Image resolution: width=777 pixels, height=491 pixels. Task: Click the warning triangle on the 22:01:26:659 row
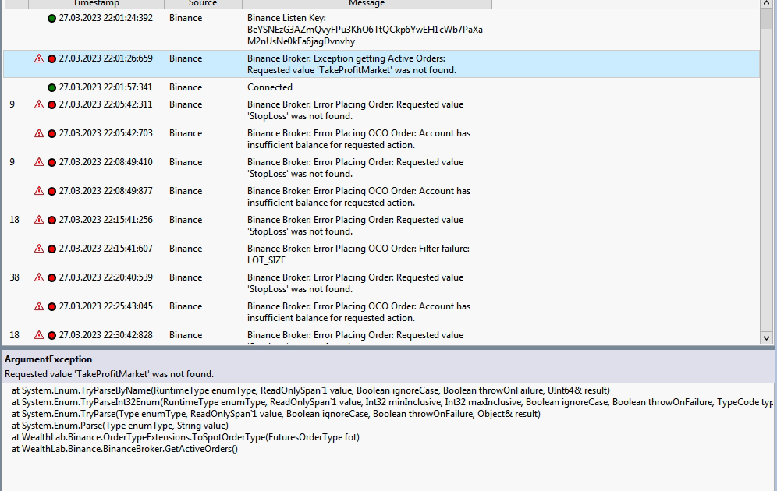coord(39,58)
